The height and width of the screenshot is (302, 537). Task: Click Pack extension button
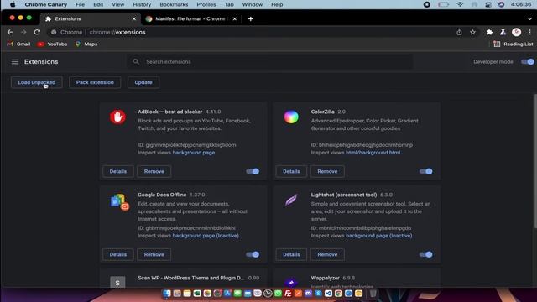[95, 82]
